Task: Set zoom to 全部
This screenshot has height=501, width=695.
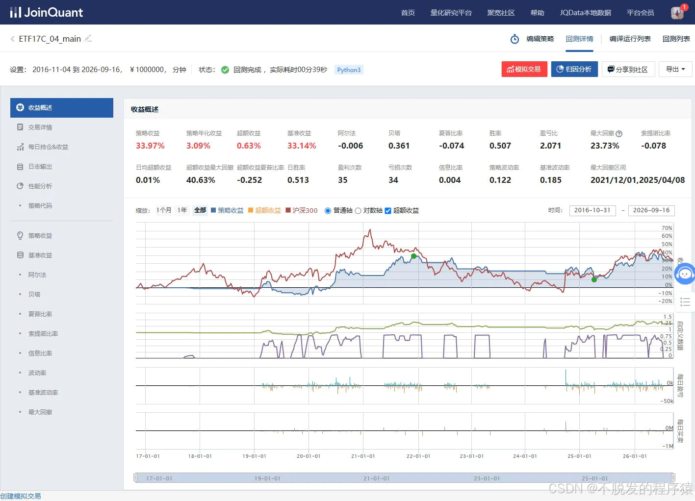Action: pyautogui.click(x=200, y=210)
